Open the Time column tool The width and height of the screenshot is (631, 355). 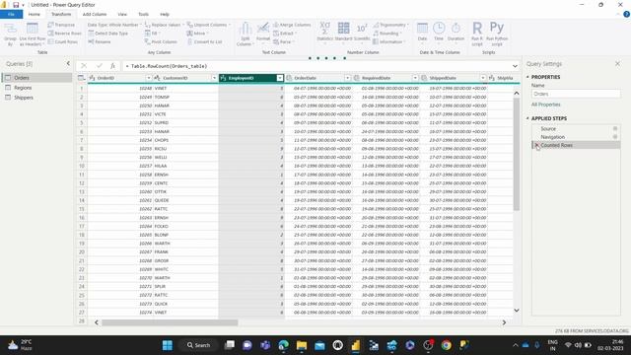[x=439, y=33]
